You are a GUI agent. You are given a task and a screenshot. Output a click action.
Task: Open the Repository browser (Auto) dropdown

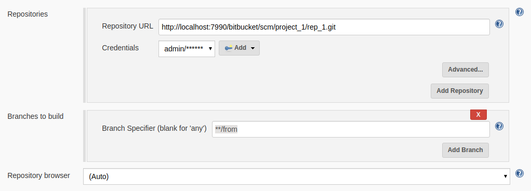[296, 176]
